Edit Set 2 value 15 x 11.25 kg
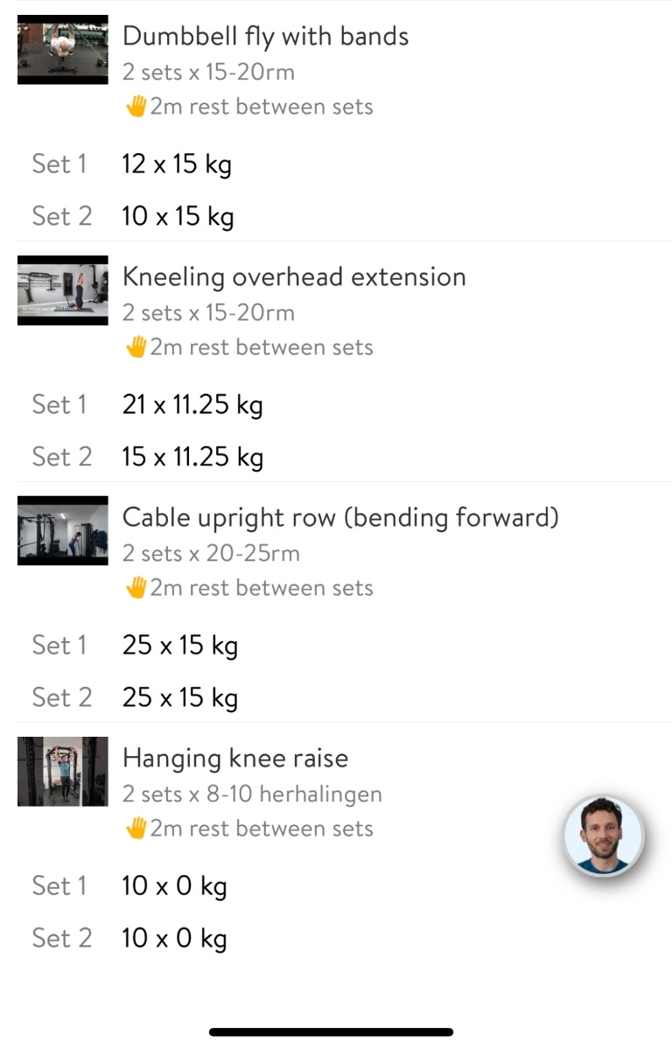The width and height of the screenshot is (672, 1050). pyautogui.click(x=192, y=458)
